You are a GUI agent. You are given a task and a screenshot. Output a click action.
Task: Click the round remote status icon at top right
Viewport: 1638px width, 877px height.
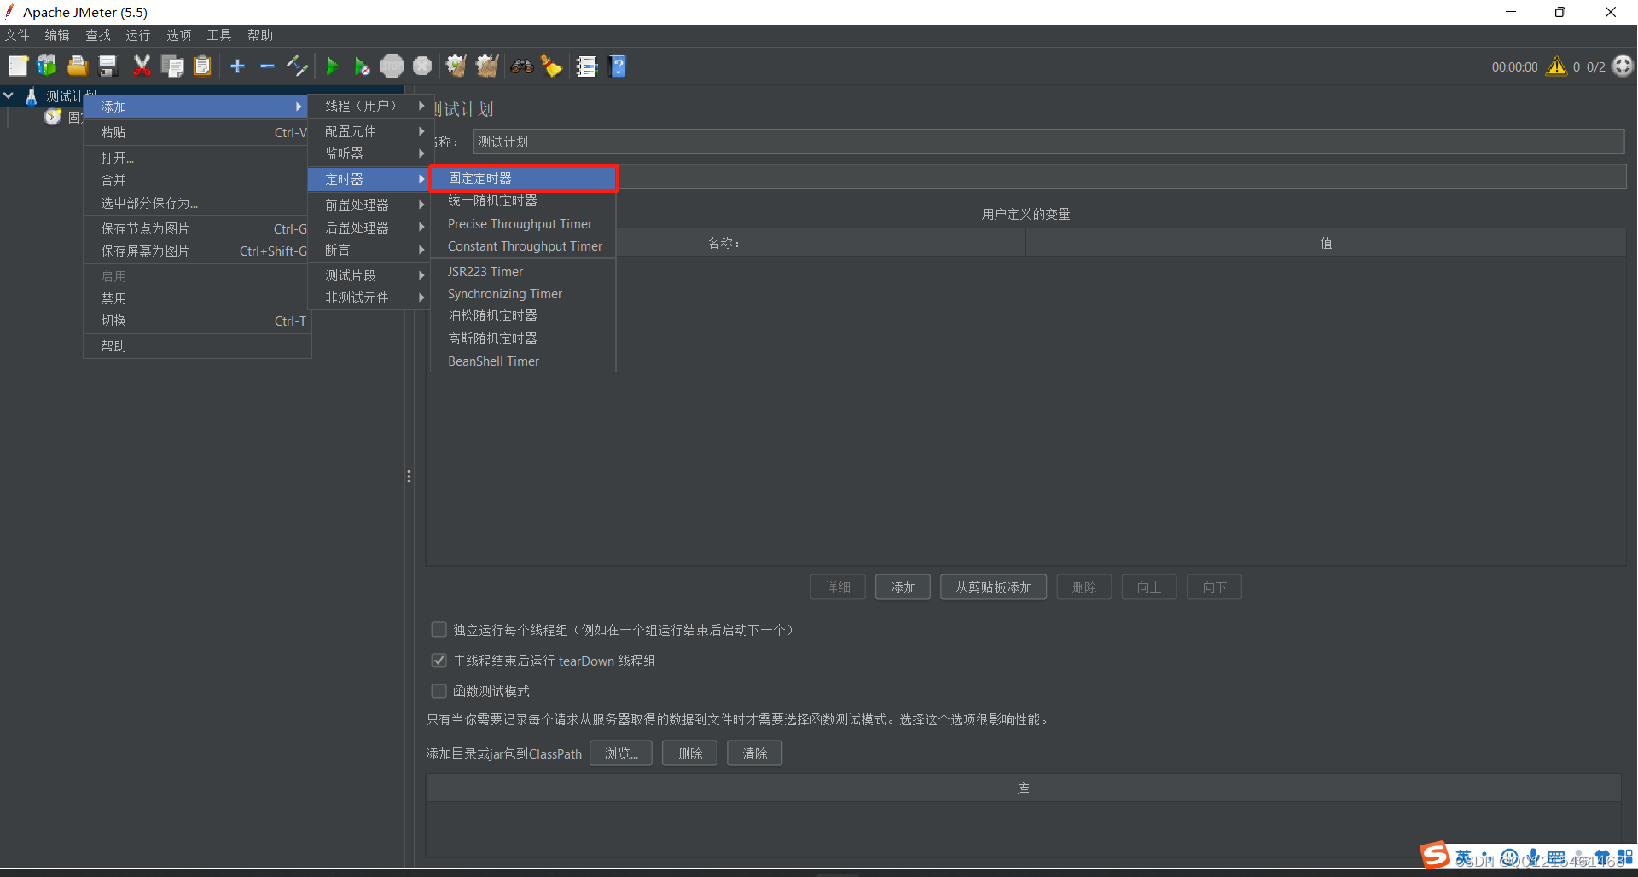tap(1623, 66)
